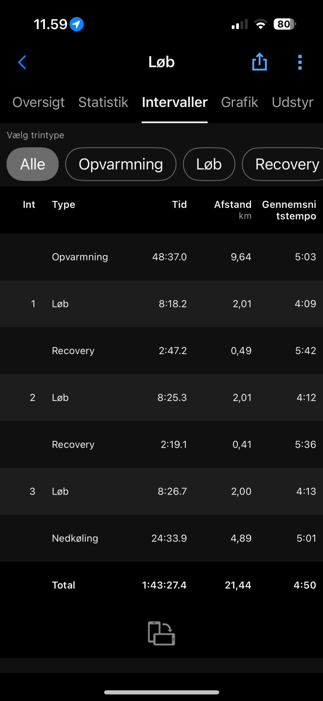Open the three-dot more options menu
Viewport: 323px width, 701px height.
[300, 62]
